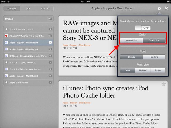Tap the header title Apple - Support - Most Recent
The height and width of the screenshot is (128, 171).
113,8
